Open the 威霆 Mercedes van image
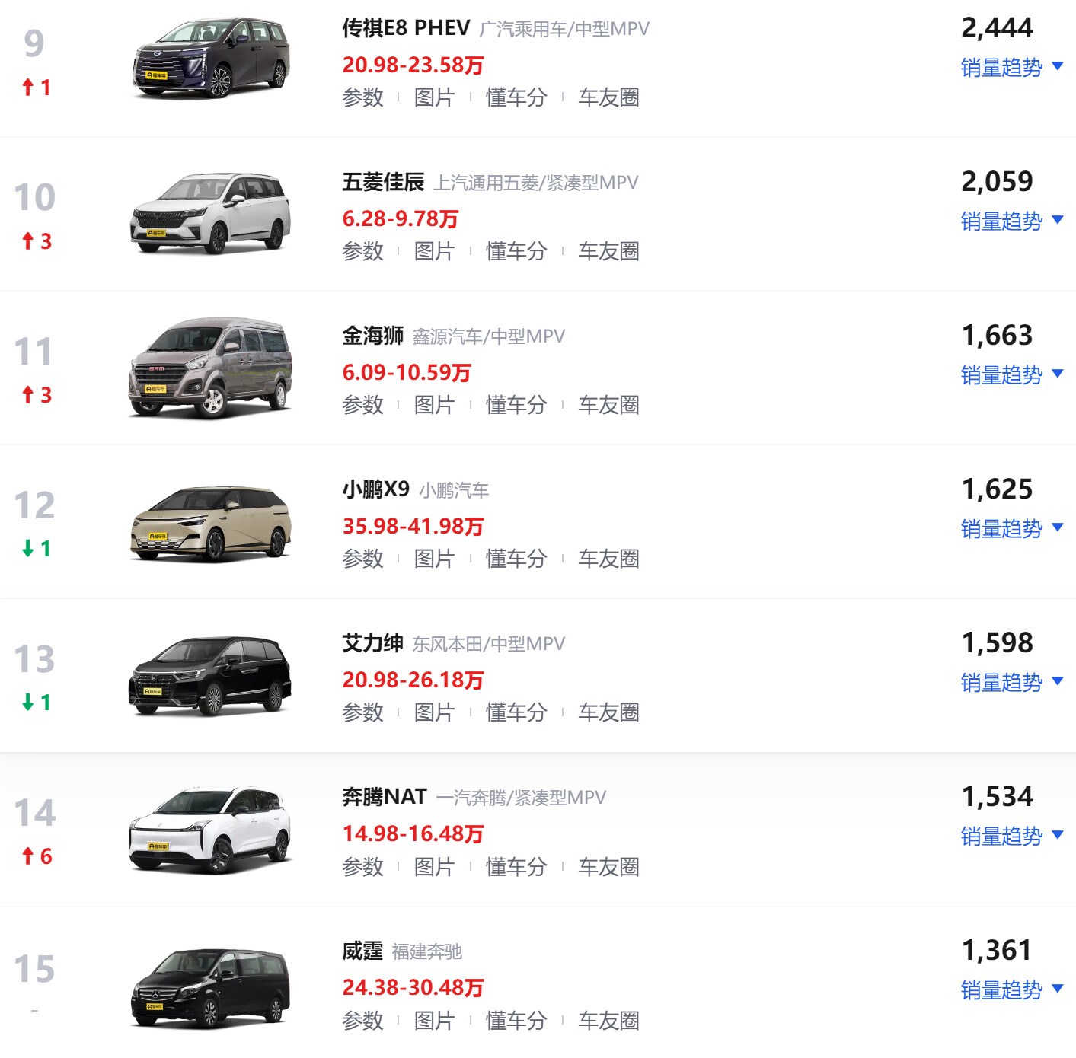This screenshot has width=1076, height=1058. 210,987
